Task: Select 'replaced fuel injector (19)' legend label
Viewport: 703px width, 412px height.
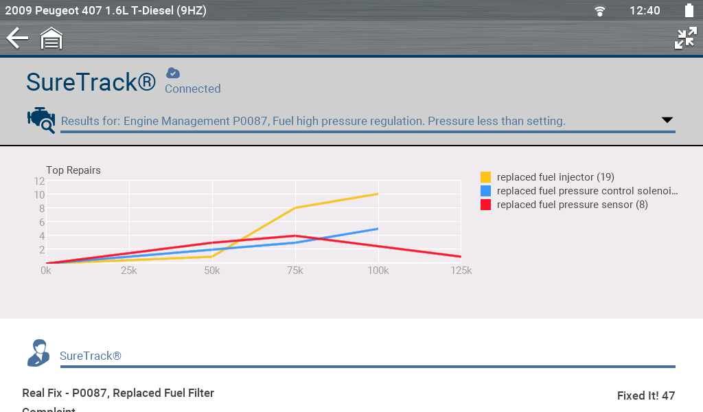Action: pos(555,177)
